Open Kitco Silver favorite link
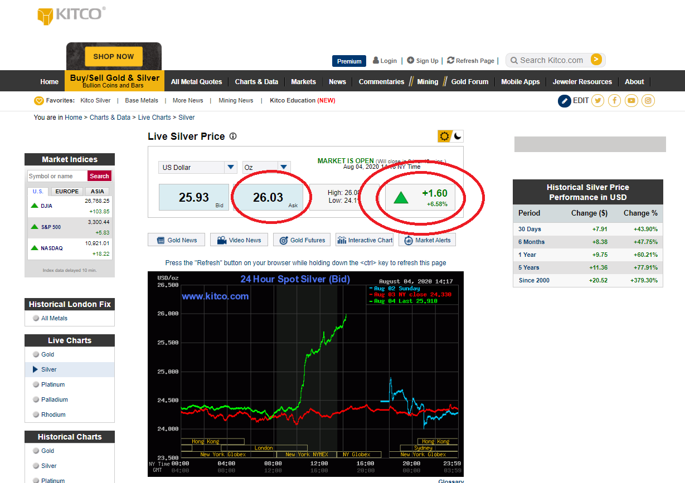685x483 pixels. tap(95, 101)
